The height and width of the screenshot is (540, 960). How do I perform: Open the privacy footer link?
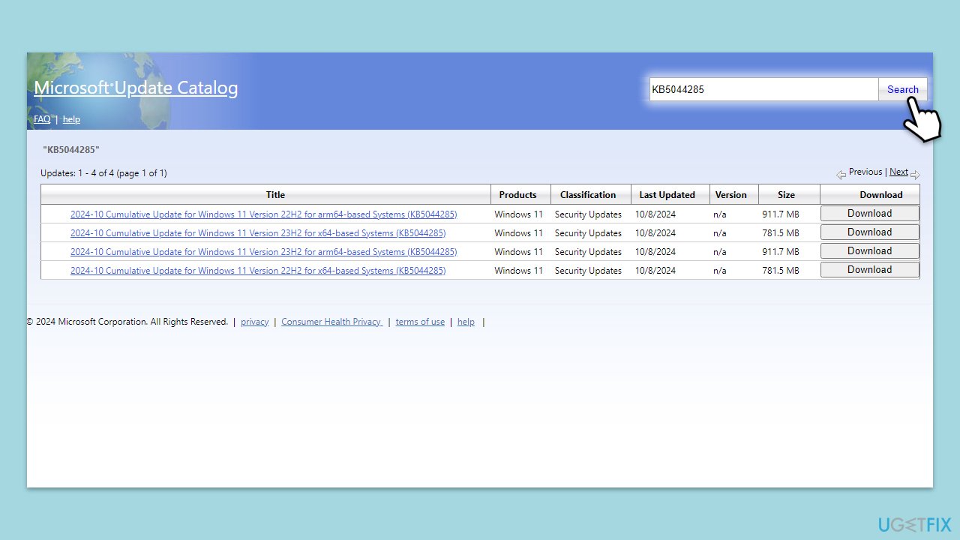click(x=254, y=322)
